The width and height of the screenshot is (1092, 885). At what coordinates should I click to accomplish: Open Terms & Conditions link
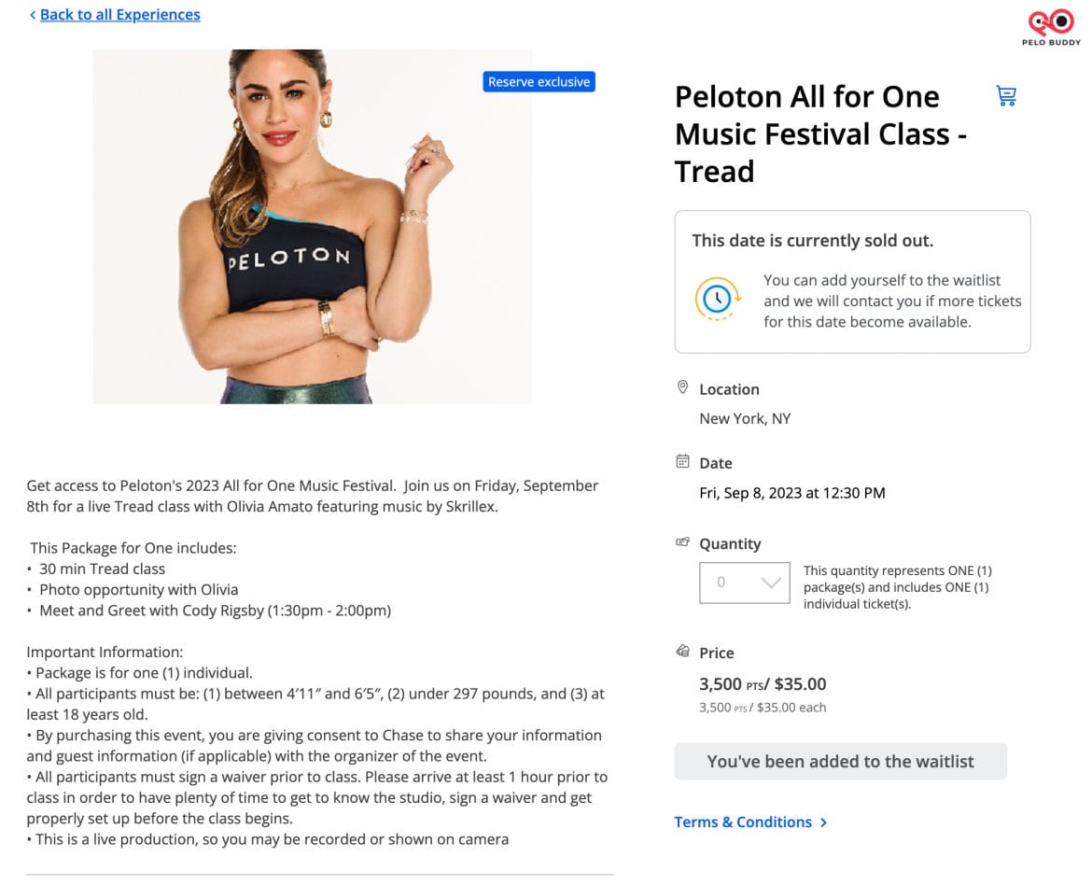click(742, 822)
